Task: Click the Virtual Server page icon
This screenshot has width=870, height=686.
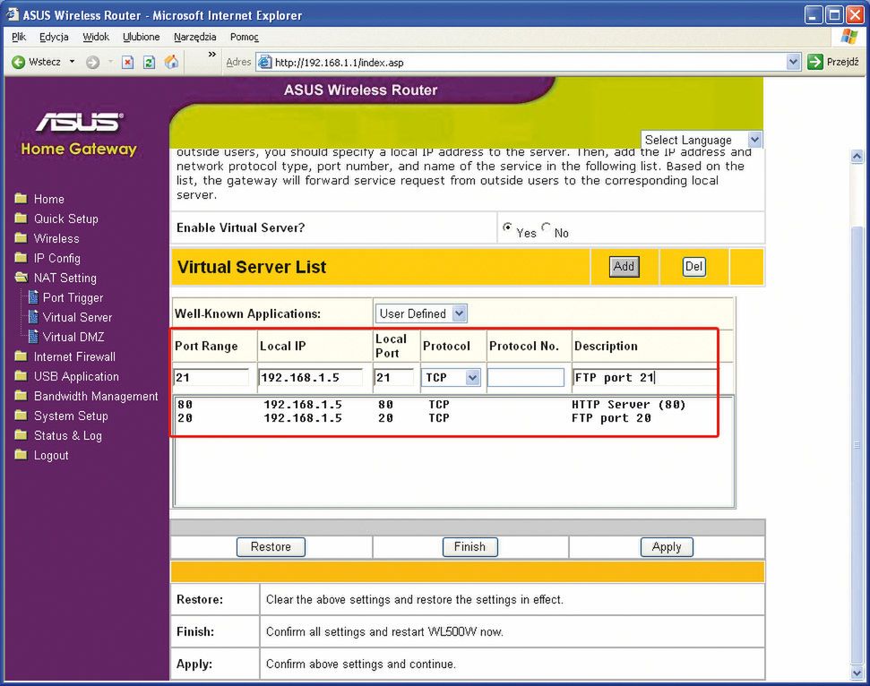Action: click(x=33, y=317)
